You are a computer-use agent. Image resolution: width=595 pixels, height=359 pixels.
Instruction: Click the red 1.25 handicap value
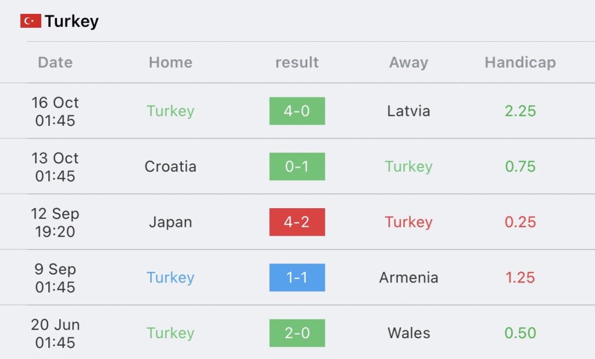coord(520,278)
